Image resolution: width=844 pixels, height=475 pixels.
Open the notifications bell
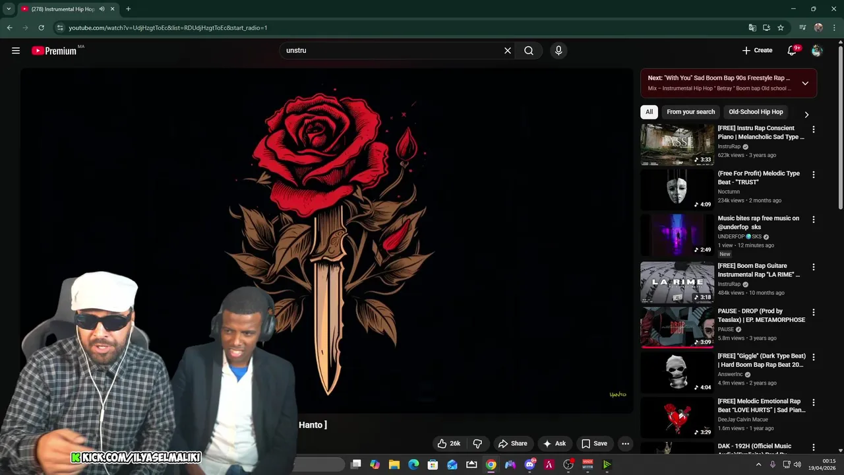(x=793, y=51)
